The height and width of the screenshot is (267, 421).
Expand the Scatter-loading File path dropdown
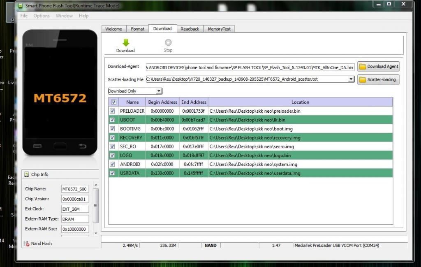click(x=351, y=79)
